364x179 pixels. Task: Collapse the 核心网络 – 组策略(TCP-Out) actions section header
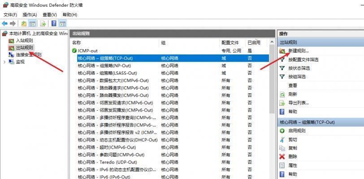pyautogui.click(x=321, y=122)
